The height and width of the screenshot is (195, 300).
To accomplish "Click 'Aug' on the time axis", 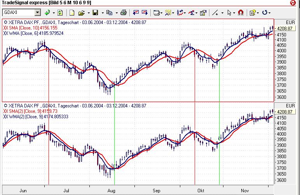I will [x=112, y=191].
